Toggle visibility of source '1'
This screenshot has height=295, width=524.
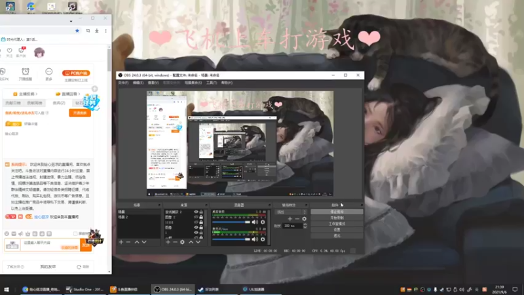coord(196,233)
